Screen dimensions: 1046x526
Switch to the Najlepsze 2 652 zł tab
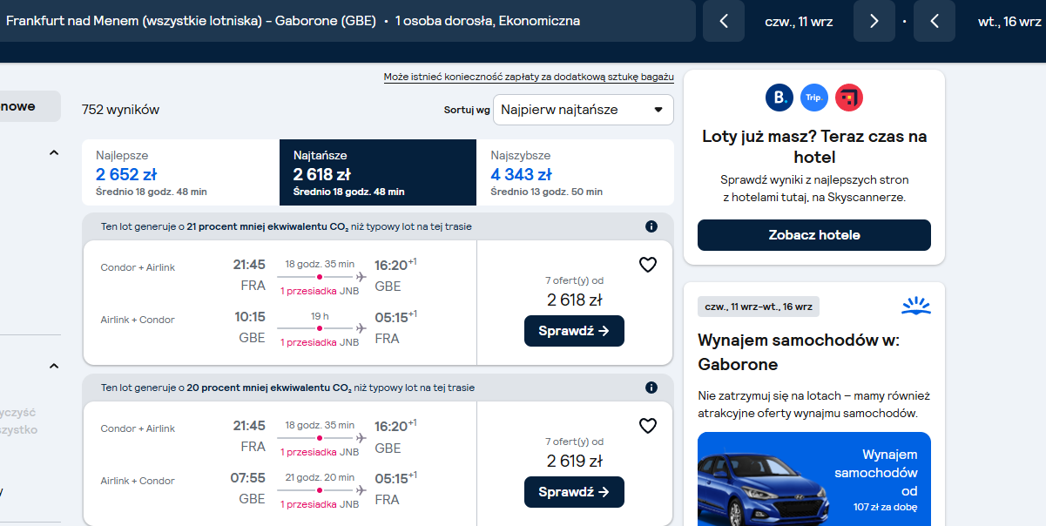[180, 172]
